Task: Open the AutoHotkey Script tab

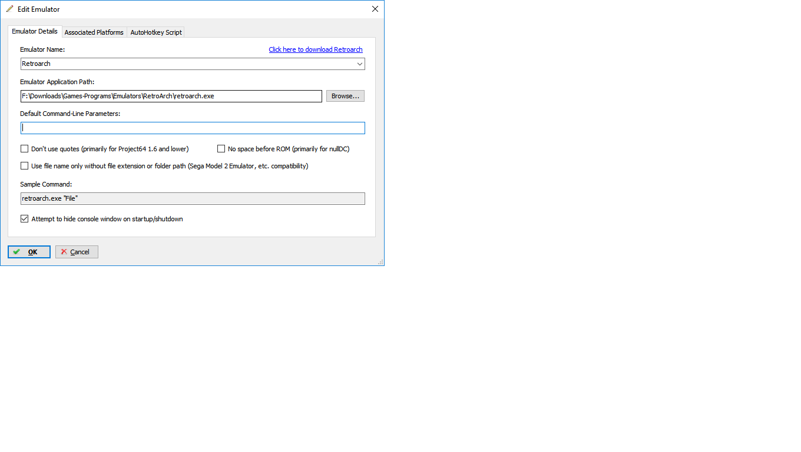Action: 156,32
